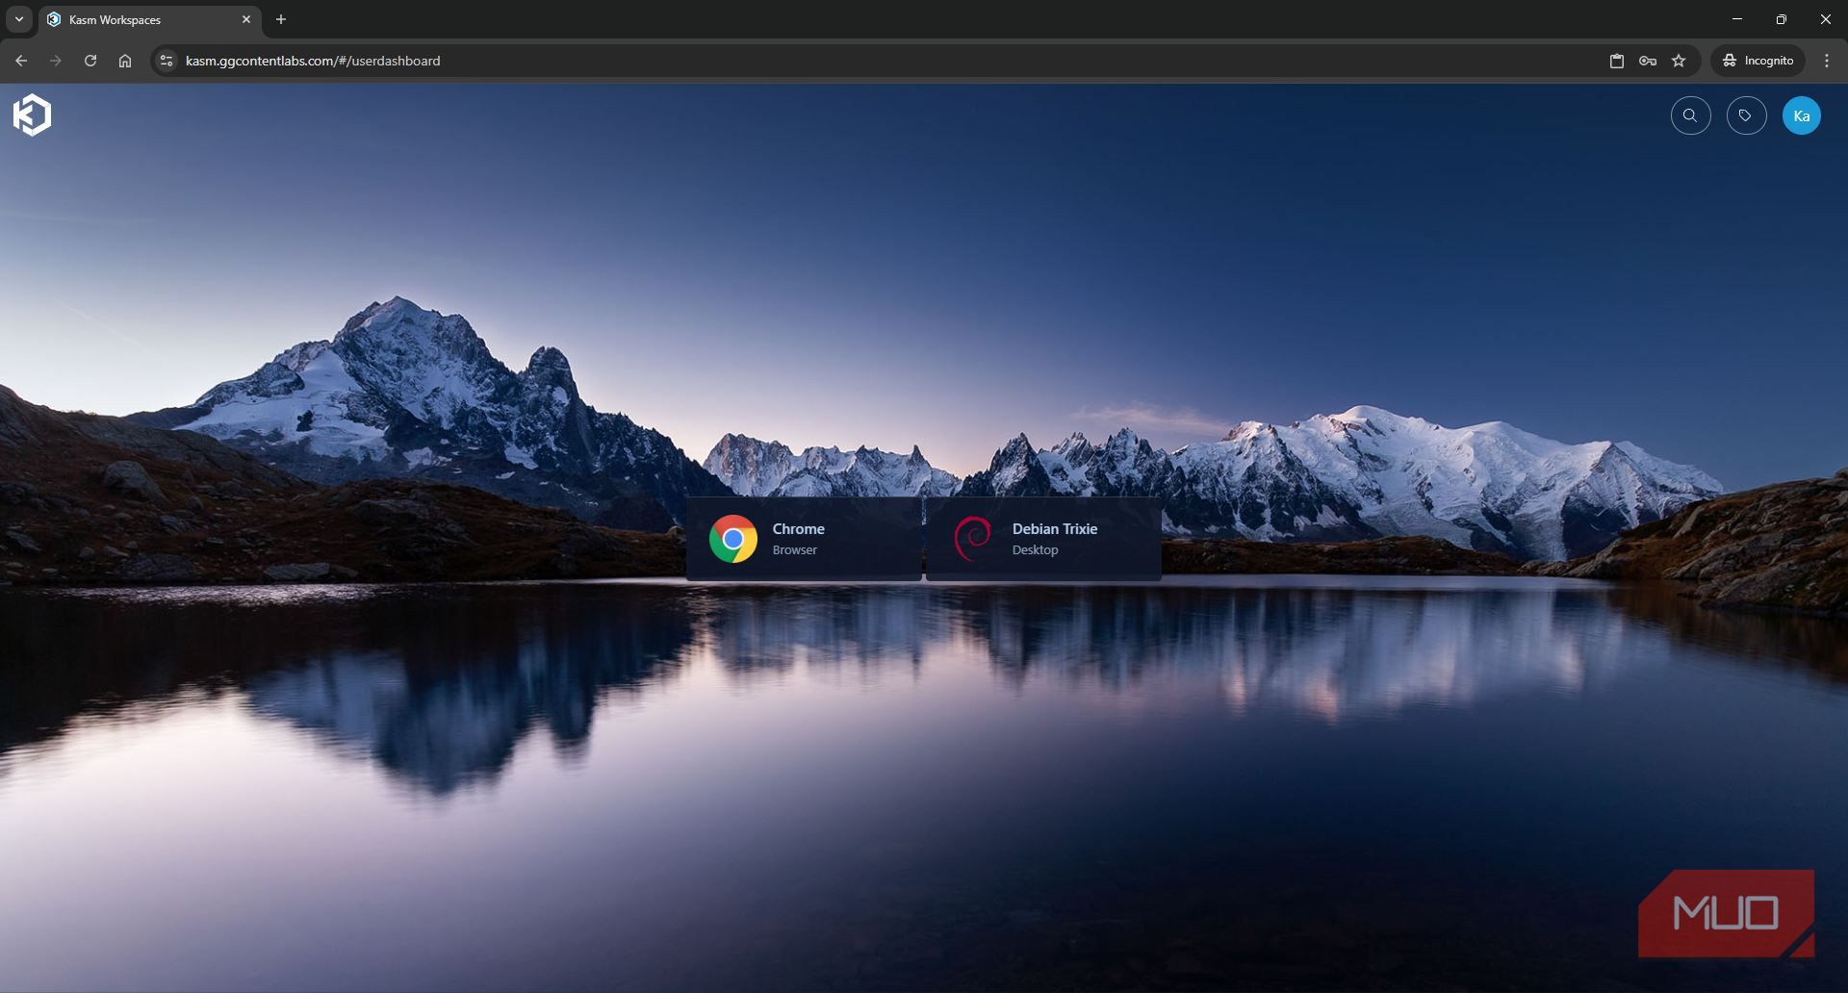Reload the Kasm dashboard page
This screenshot has width=1848, height=993.
[x=90, y=61]
